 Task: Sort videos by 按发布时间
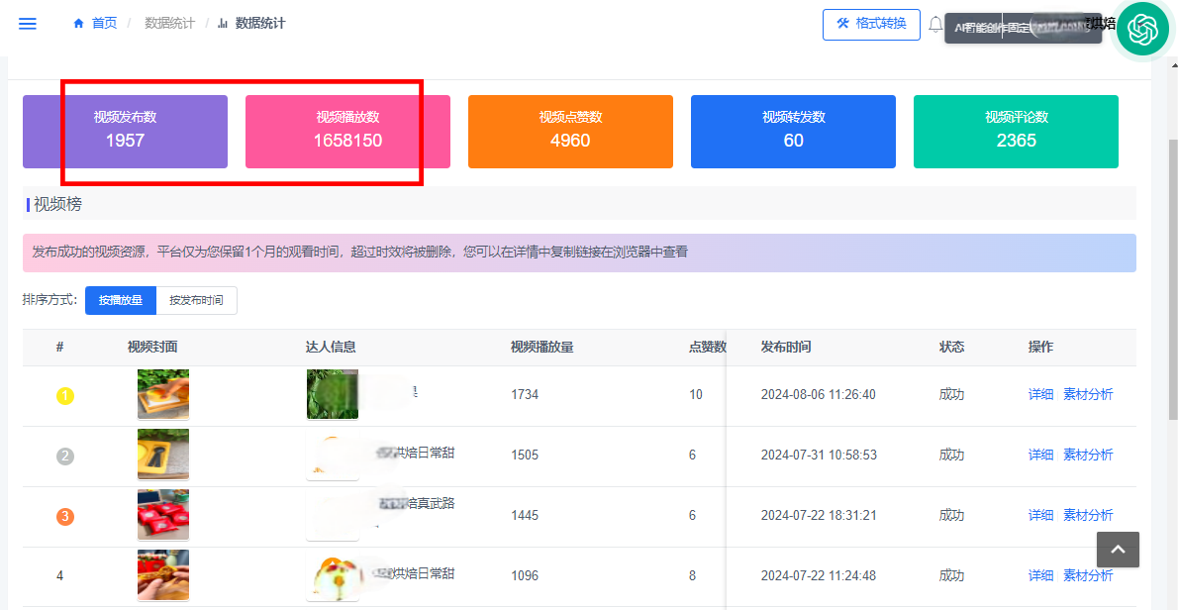pyautogui.click(x=196, y=300)
